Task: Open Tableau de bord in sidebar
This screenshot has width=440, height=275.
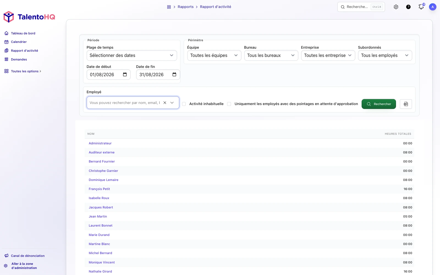Action: (20, 33)
